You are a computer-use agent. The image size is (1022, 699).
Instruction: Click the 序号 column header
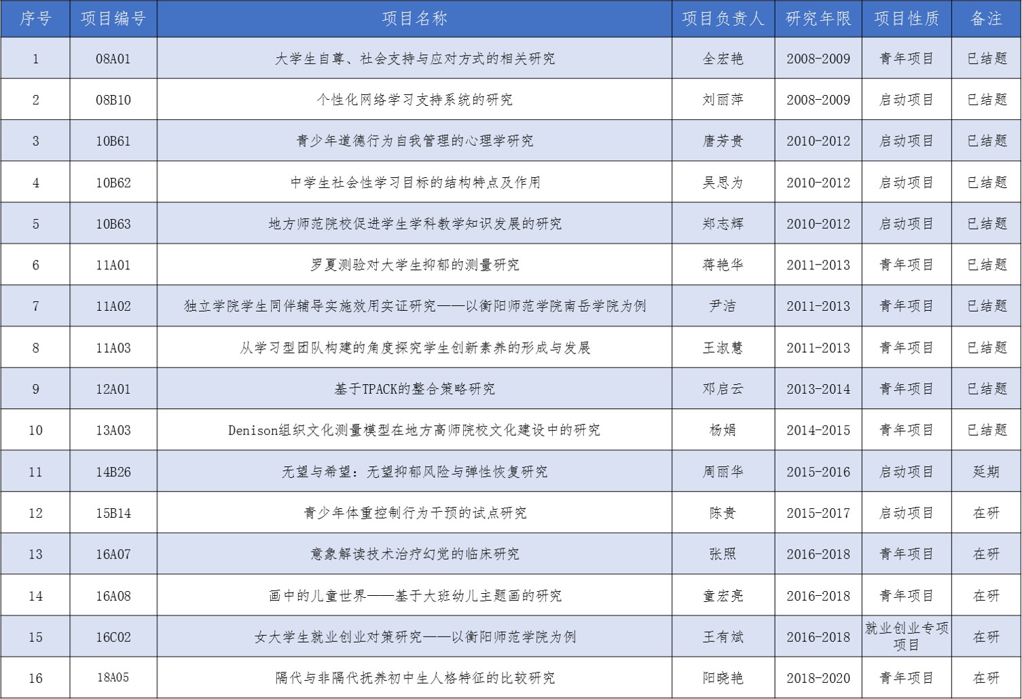(x=35, y=18)
